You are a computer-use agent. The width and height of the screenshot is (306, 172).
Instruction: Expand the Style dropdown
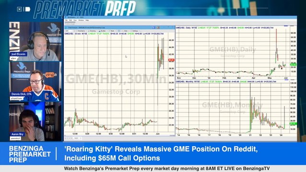pyautogui.click(x=113, y=31)
